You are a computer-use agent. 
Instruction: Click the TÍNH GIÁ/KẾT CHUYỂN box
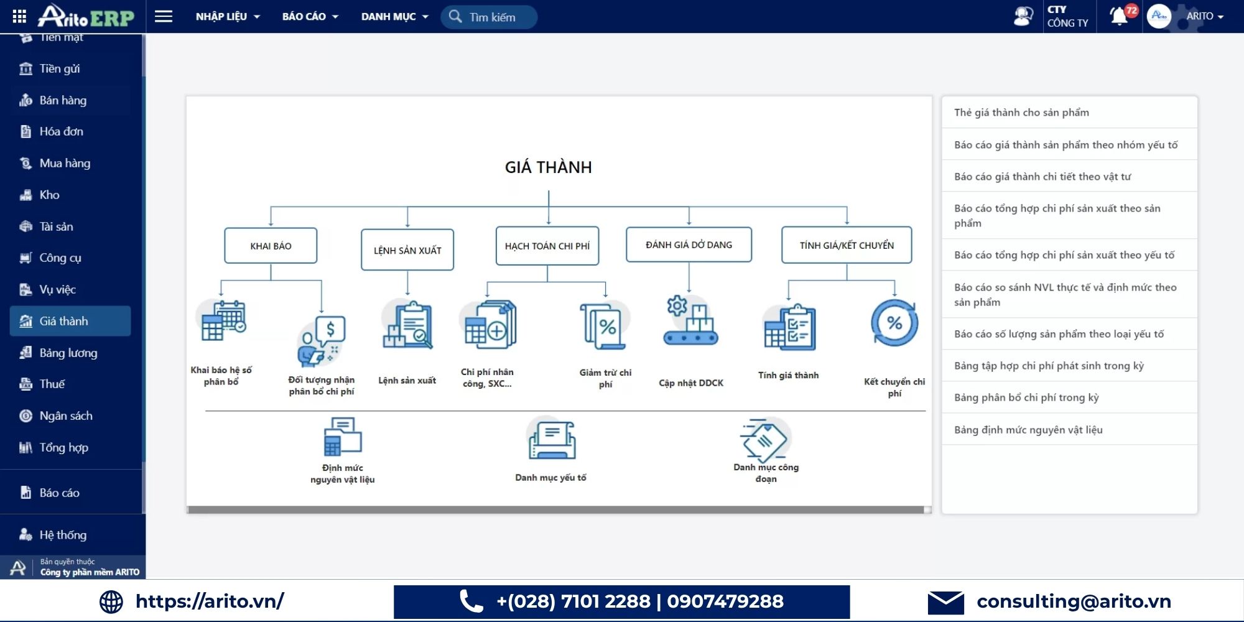pos(847,245)
